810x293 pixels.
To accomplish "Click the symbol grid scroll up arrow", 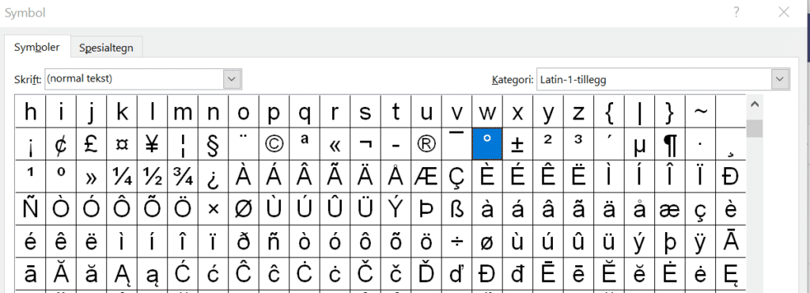I will pyautogui.click(x=754, y=105).
